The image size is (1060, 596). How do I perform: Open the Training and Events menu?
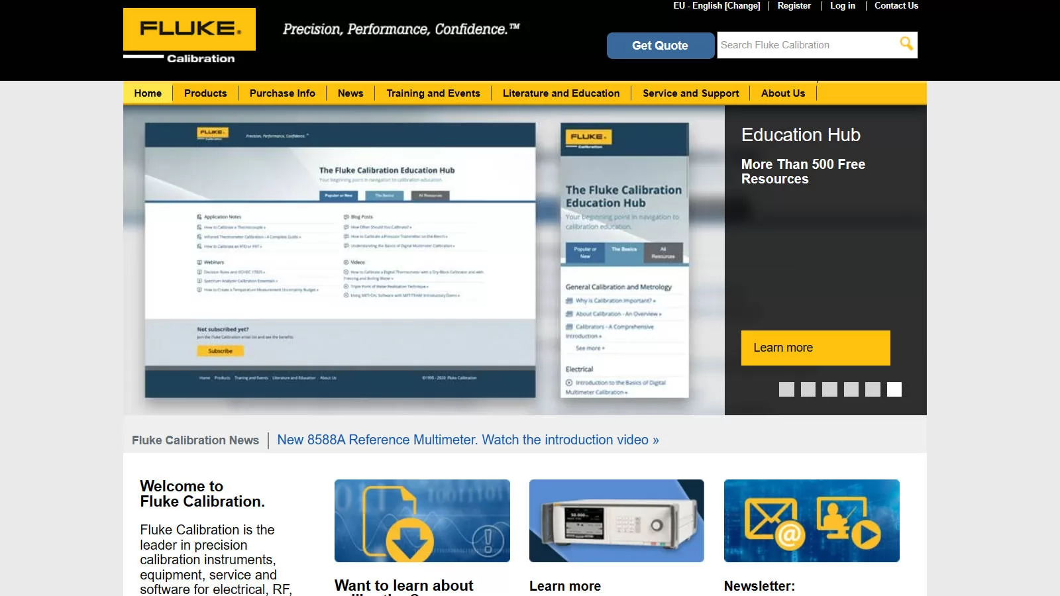click(x=433, y=93)
